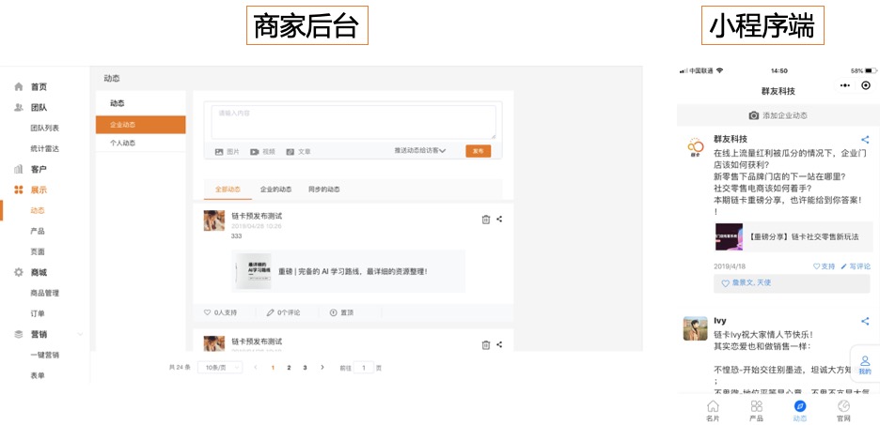
Task: Open the 推送动态给访客 dropdown
Action: 419,151
